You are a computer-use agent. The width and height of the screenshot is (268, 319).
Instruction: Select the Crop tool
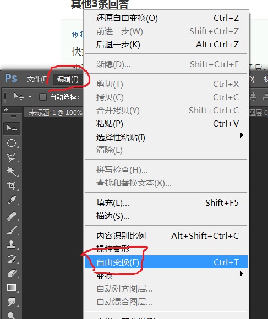12,186
